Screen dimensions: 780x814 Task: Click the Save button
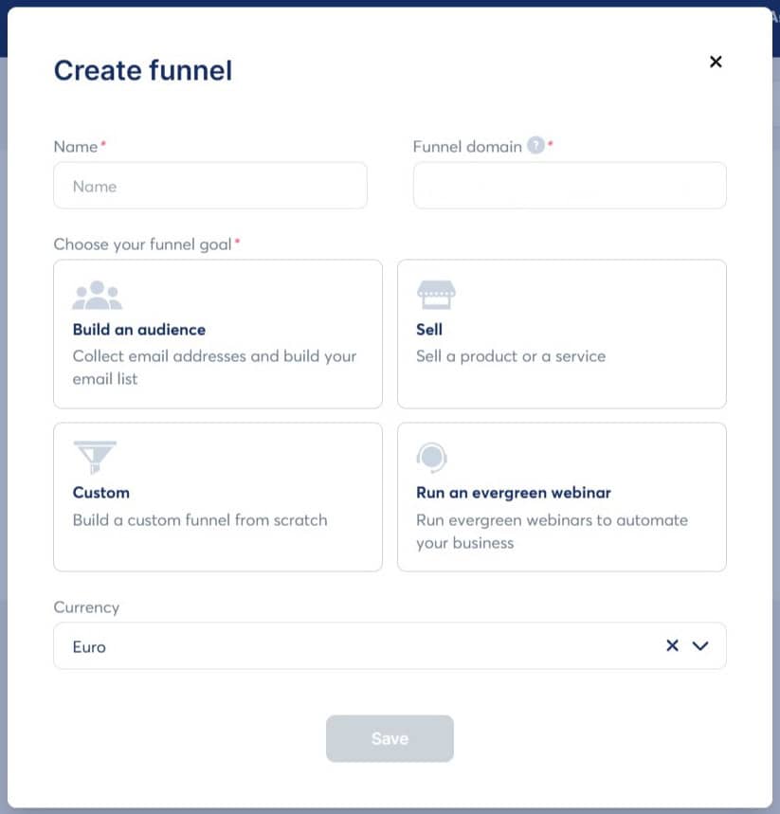[x=390, y=738]
